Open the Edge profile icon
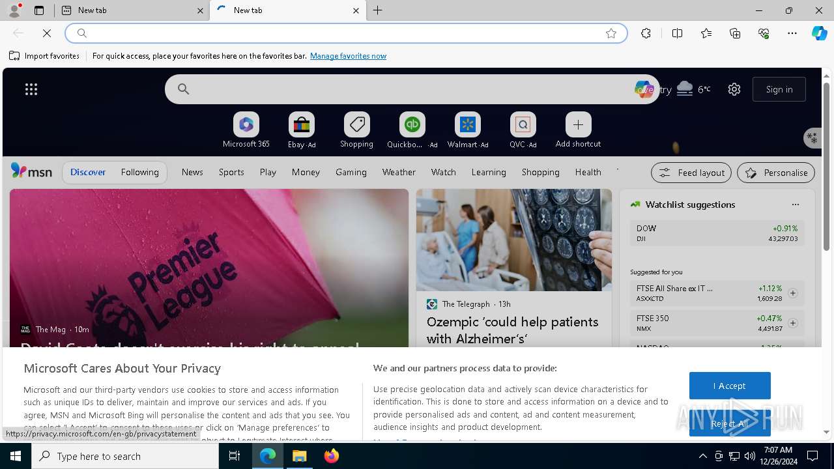The width and height of the screenshot is (834, 469). 14,10
